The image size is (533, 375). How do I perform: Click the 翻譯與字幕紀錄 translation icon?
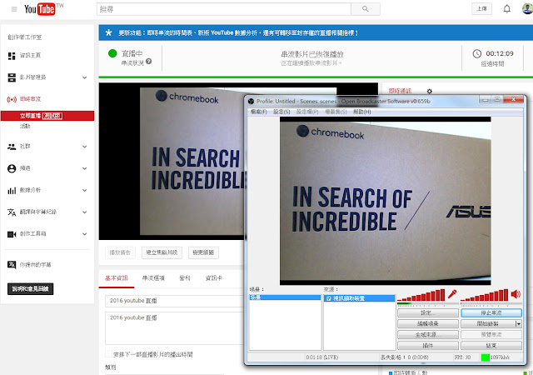[x=12, y=212]
